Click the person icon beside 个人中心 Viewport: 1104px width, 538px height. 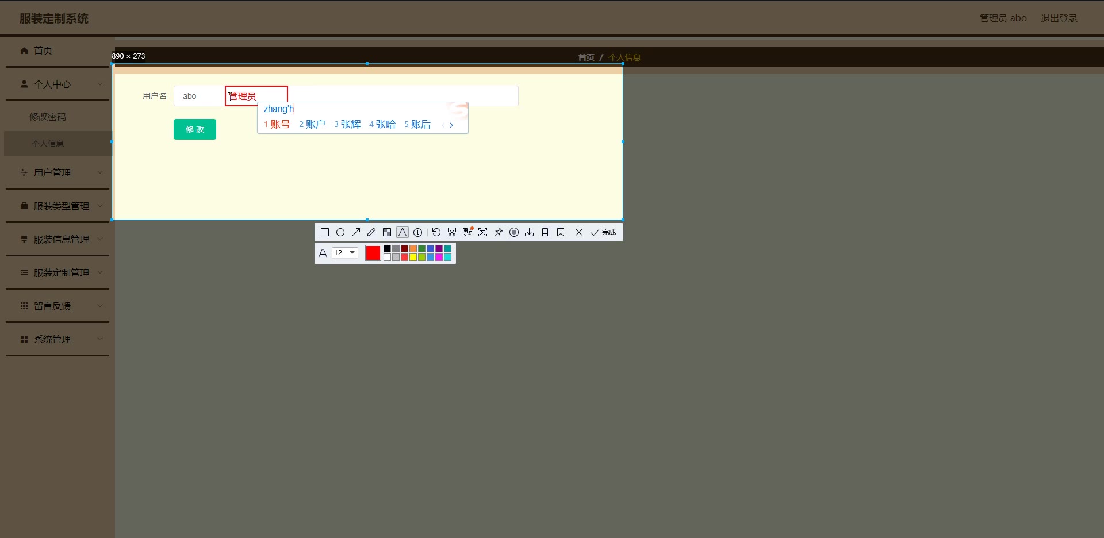(24, 84)
